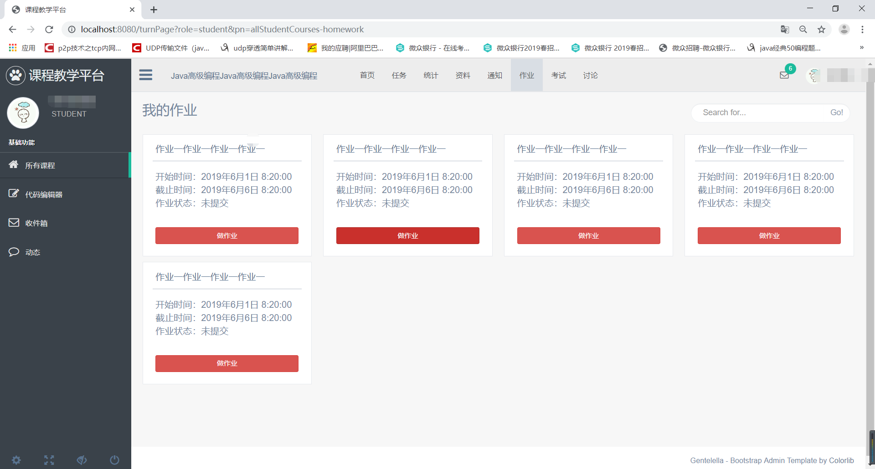Click the power logout icon in sidebar footer
The width and height of the screenshot is (875, 469).
point(115,460)
